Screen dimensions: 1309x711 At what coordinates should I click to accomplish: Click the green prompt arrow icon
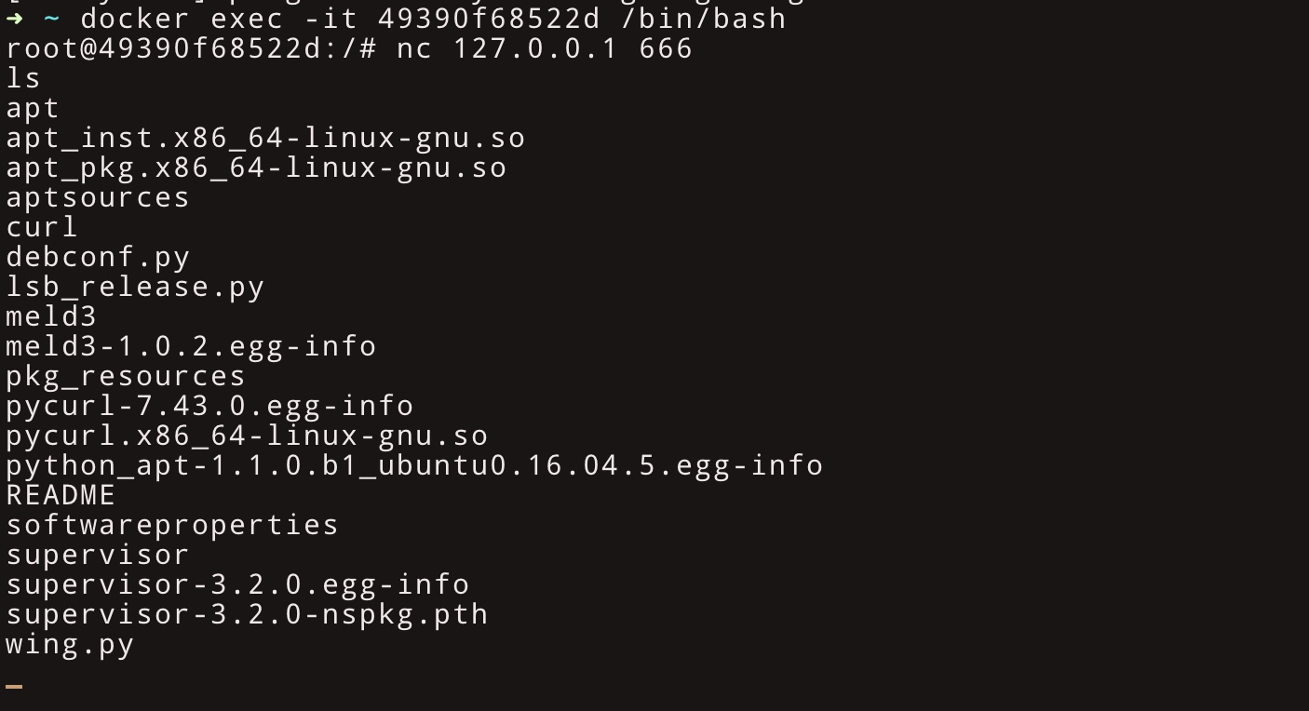pyautogui.click(x=14, y=18)
